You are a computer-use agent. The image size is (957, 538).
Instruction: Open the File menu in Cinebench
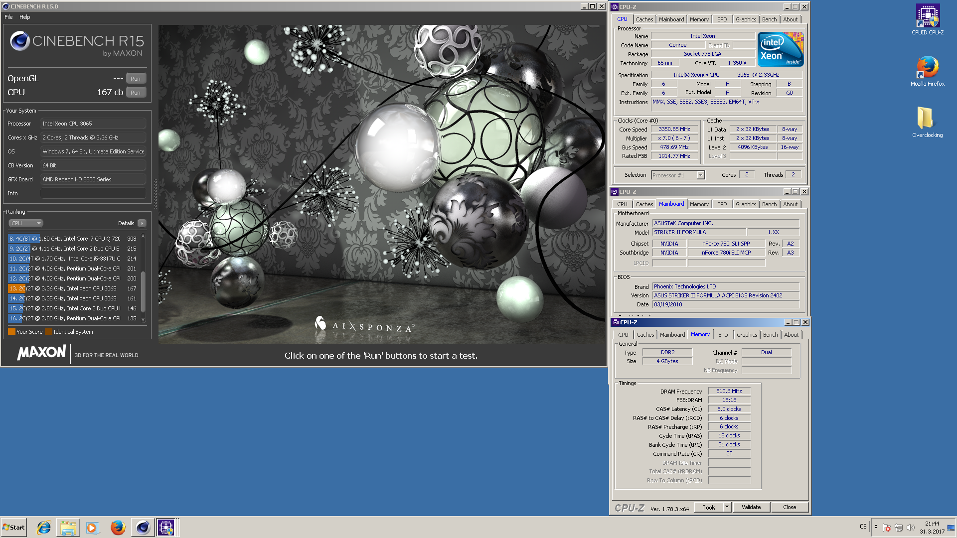tap(8, 17)
